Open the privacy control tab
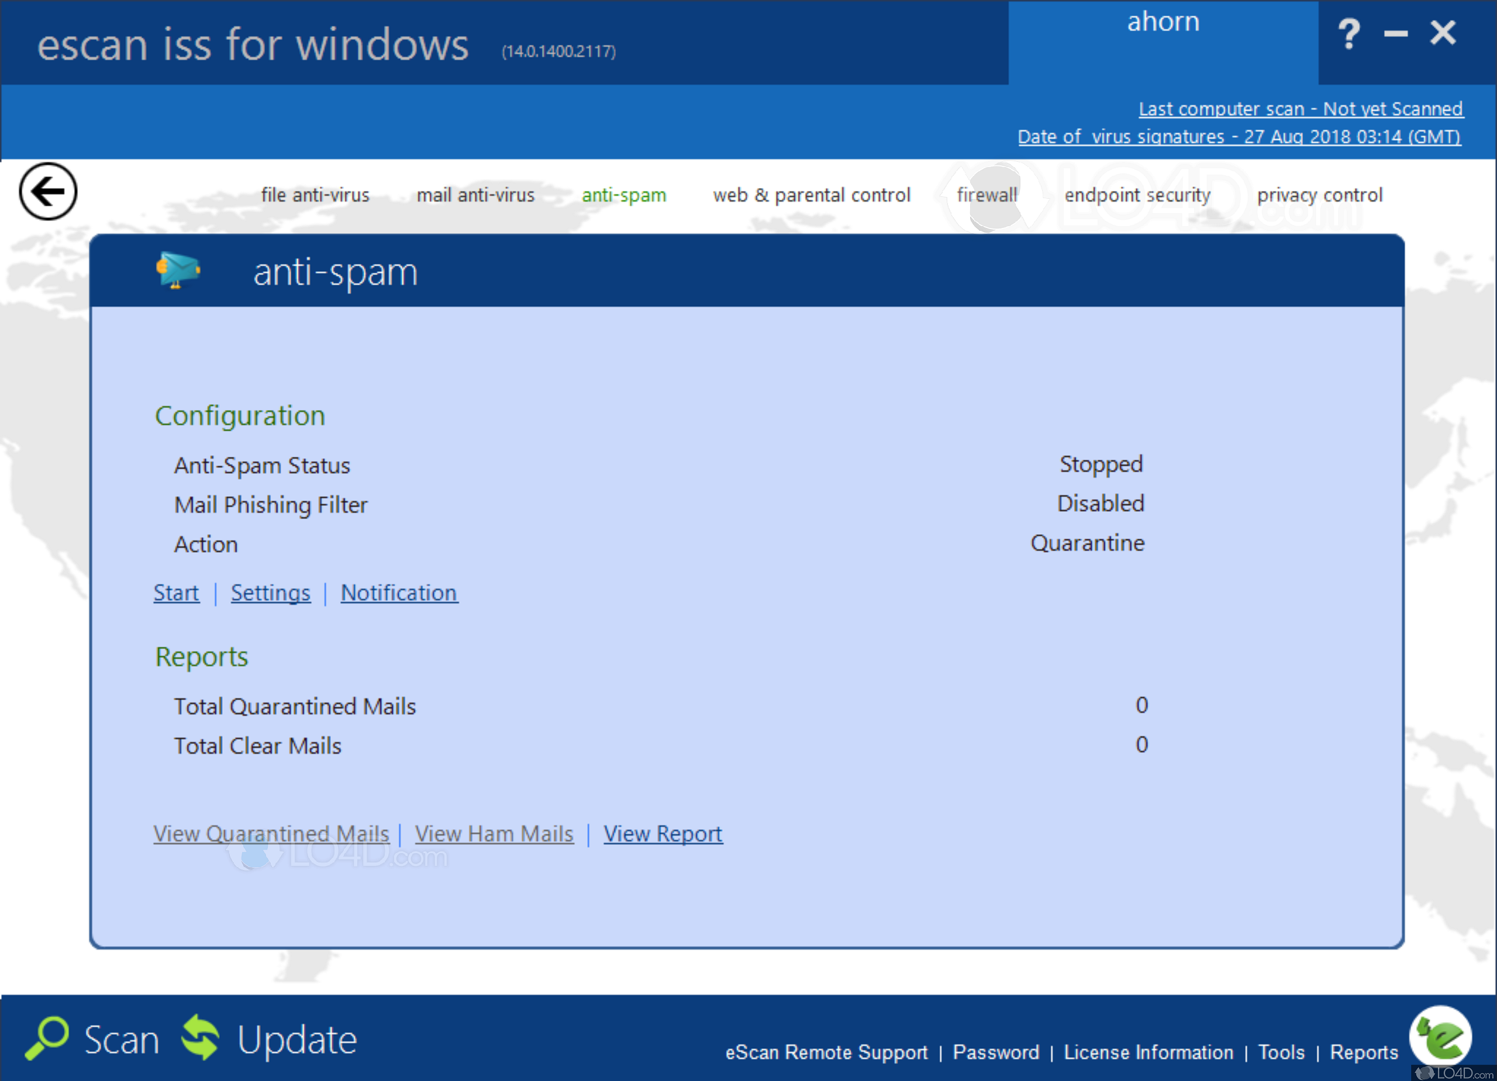1497x1081 pixels. (x=1319, y=195)
